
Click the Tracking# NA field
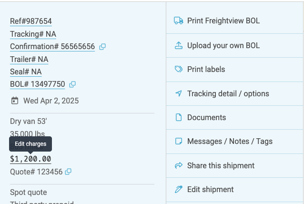pos(33,34)
